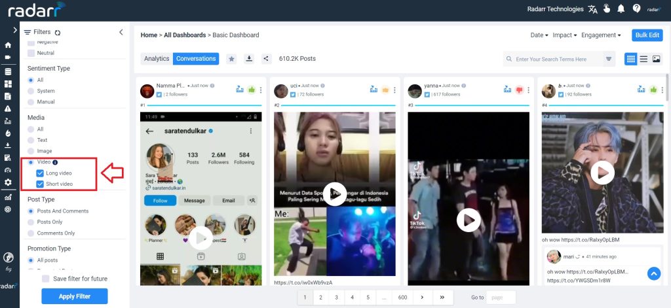Viewport: 671px width, 308px height.
Task: Click the Bulk Edit button
Action: click(x=647, y=35)
